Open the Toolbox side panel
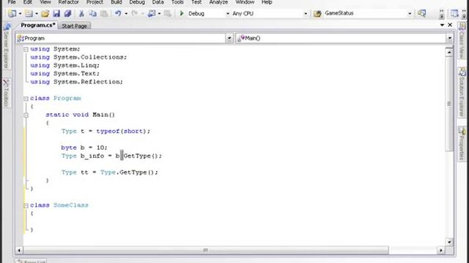Image resolution: width=469 pixels, height=263 pixels. tap(7, 93)
